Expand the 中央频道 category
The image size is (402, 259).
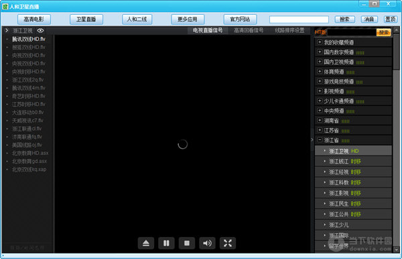320,110
